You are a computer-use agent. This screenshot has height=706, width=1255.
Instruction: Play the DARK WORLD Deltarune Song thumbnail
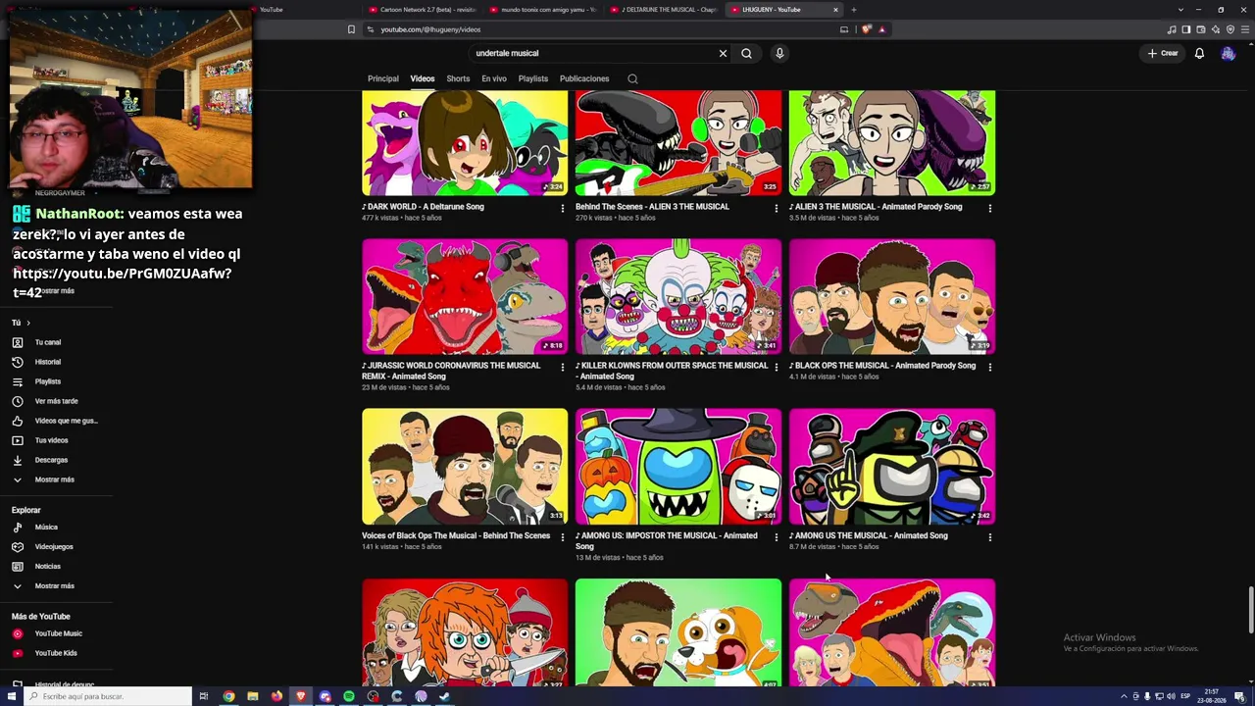(x=465, y=143)
